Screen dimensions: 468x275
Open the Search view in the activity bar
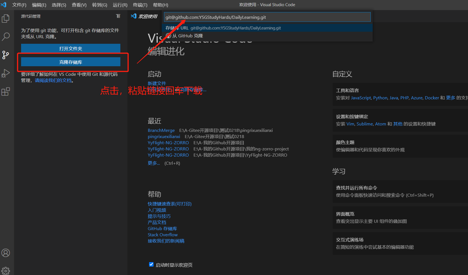tap(6, 36)
